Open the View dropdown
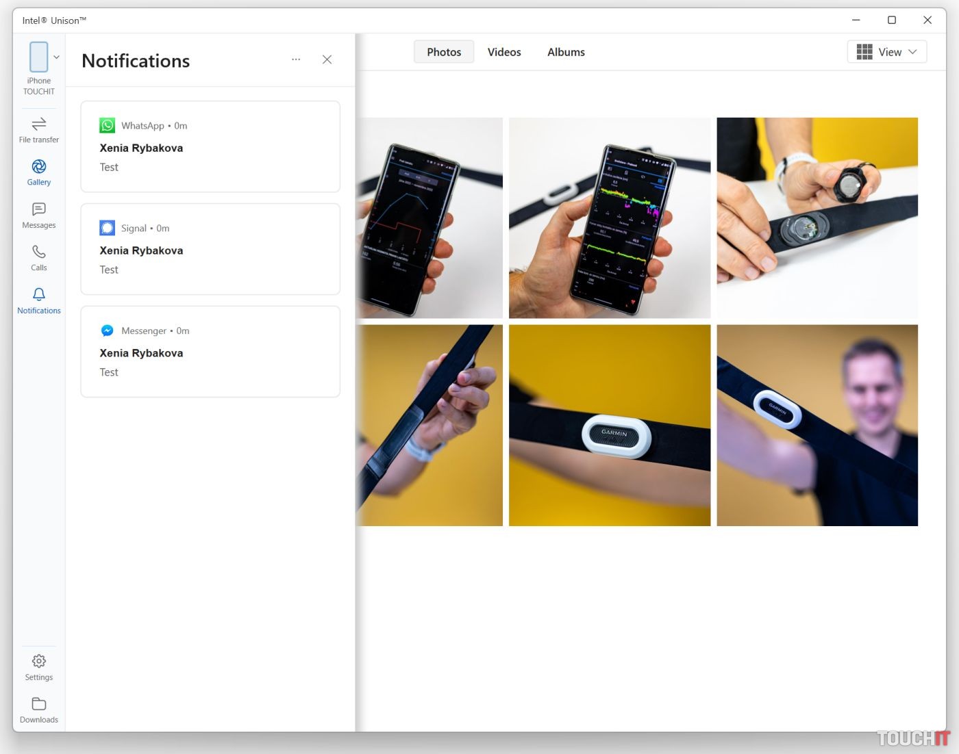This screenshot has height=754, width=959. tap(887, 52)
